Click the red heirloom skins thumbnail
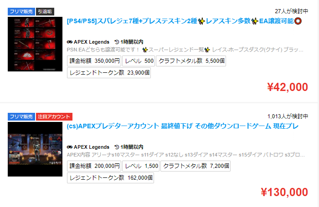Viewport: 319px width, 207px height. point(35,44)
